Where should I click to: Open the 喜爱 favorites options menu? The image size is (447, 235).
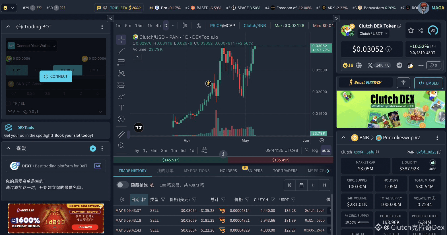[102, 148]
